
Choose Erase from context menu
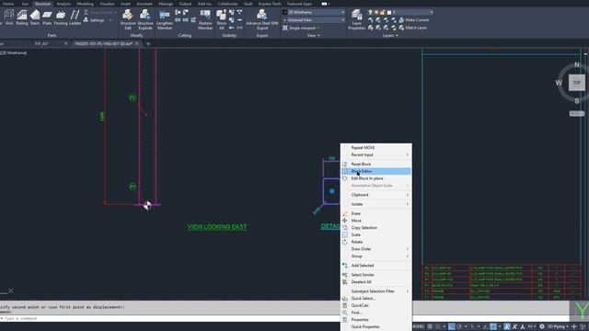[376, 213]
